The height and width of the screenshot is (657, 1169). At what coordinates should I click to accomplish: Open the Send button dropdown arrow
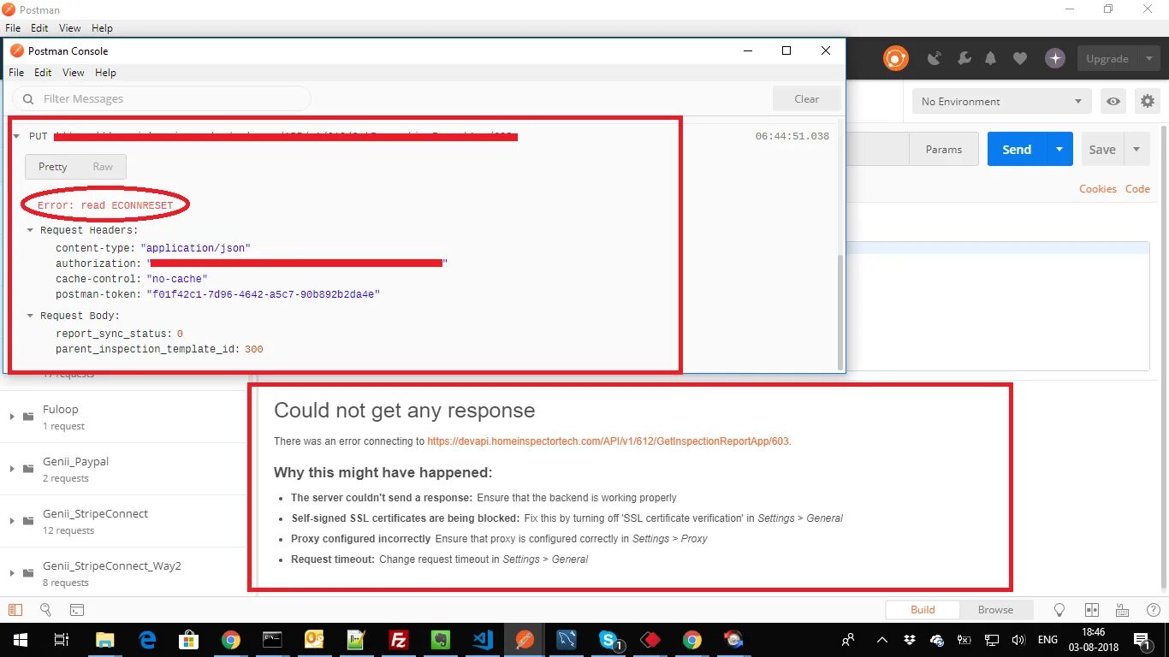pyautogui.click(x=1059, y=149)
